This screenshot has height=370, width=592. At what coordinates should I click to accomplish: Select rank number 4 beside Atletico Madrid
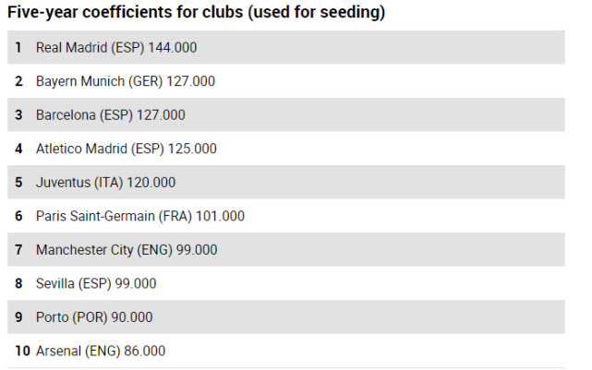18,149
